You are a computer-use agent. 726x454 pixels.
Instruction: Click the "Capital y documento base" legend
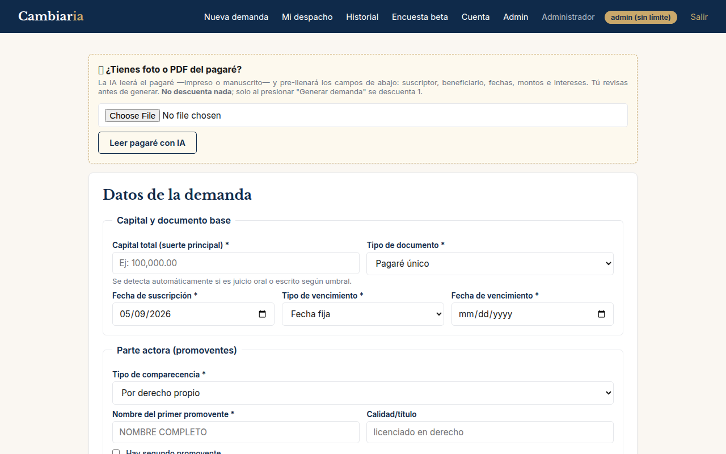(174, 220)
